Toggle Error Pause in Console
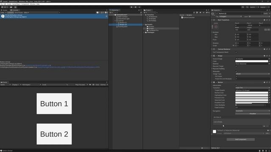The width and height of the screenshot is (271, 152). (19, 12)
